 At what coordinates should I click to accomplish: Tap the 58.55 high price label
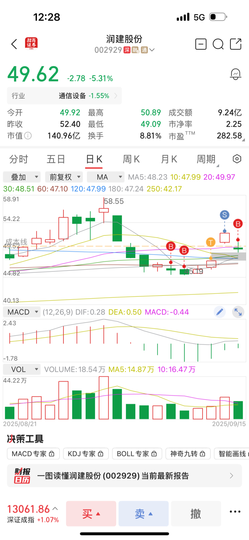point(114,201)
